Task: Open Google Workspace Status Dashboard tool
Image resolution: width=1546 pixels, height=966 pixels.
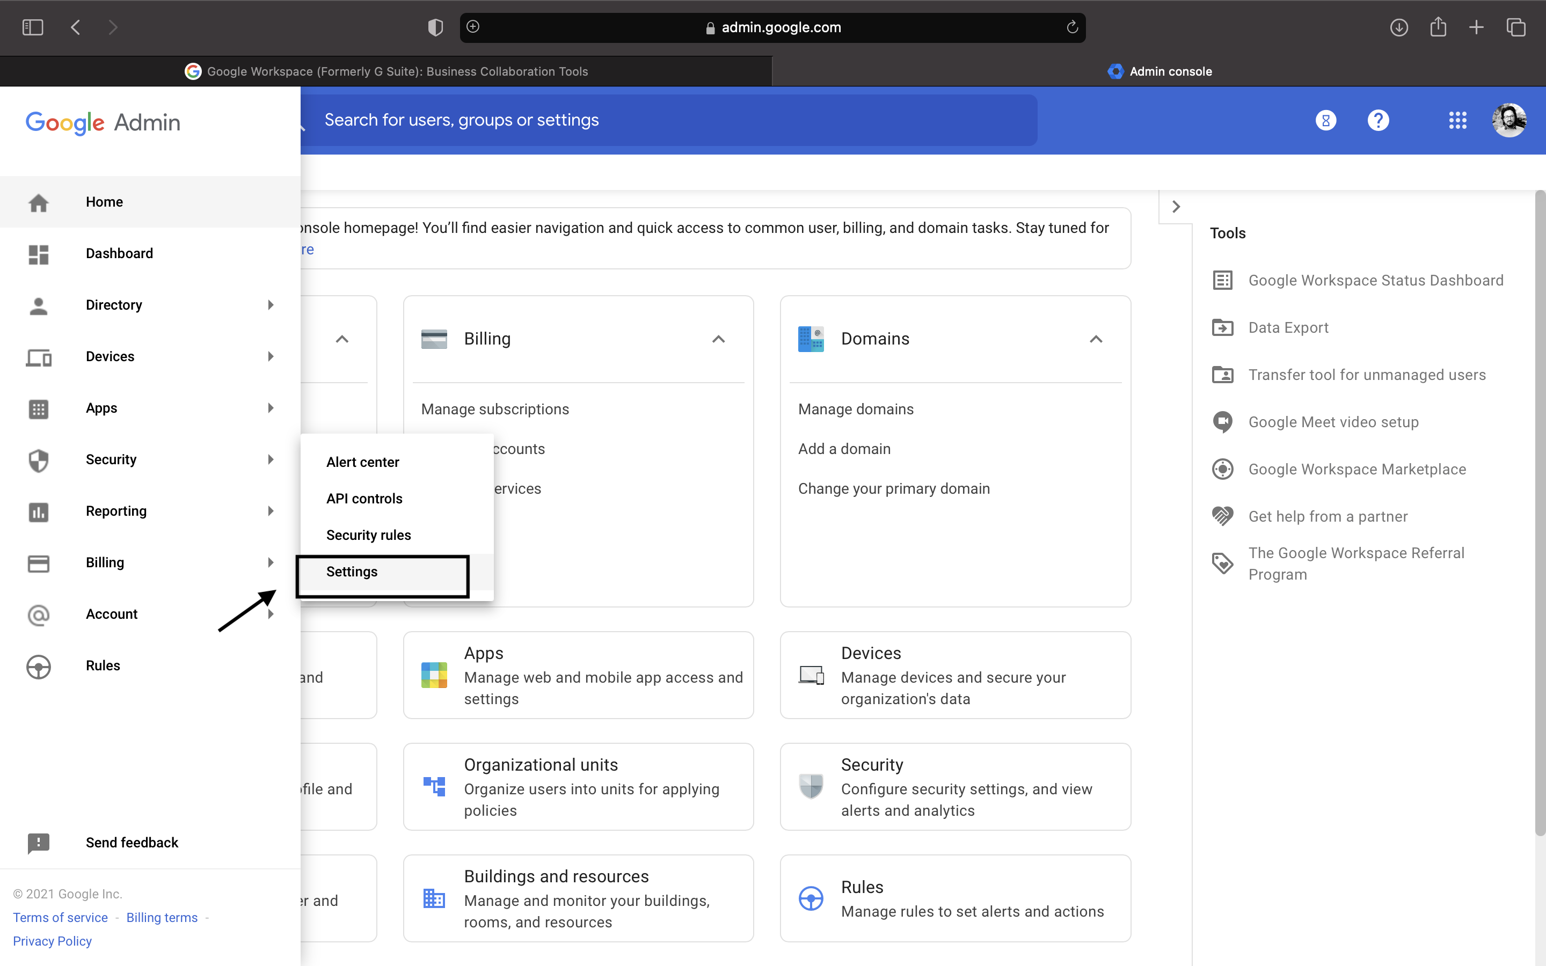Action: [x=1375, y=281]
